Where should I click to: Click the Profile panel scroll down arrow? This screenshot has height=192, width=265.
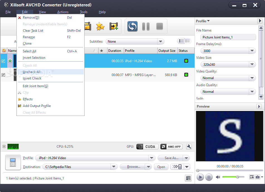pyautogui.click(x=261, y=97)
